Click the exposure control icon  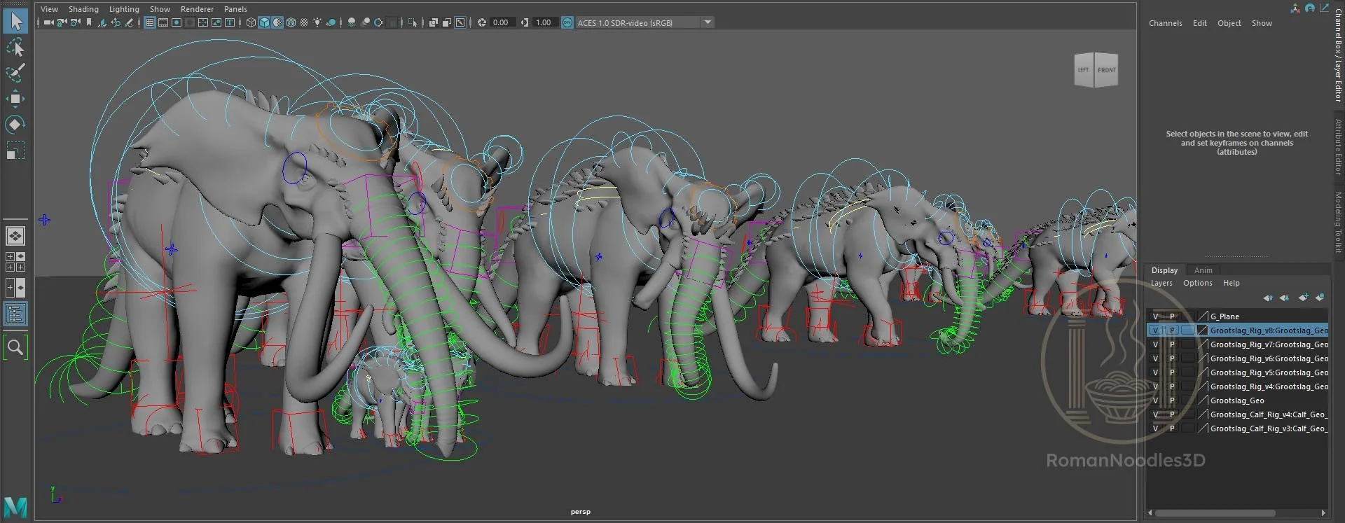[482, 22]
